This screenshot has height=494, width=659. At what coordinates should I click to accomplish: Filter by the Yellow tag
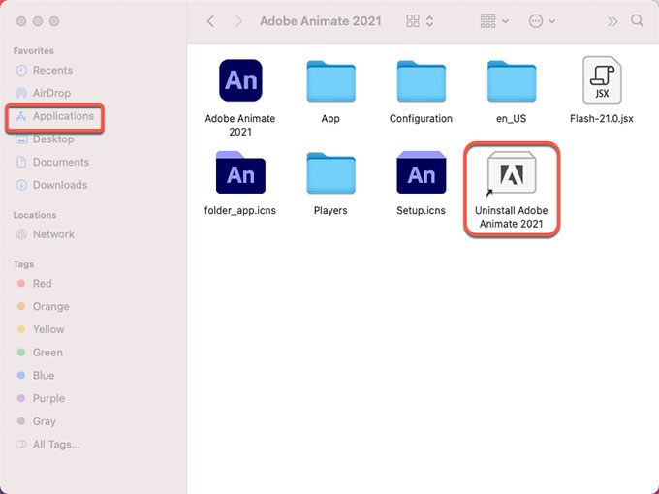[40, 329]
